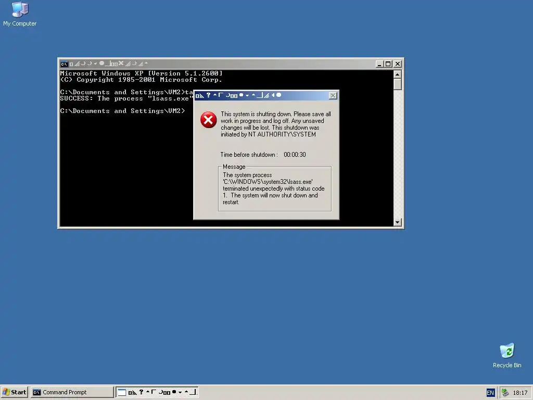Close the system shutdown dialog
This screenshot has height=400, width=533.
click(x=333, y=96)
